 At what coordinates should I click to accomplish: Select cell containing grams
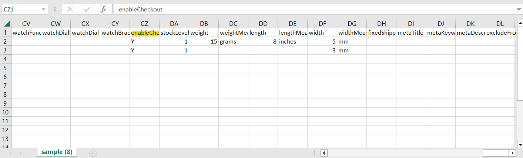(x=233, y=41)
